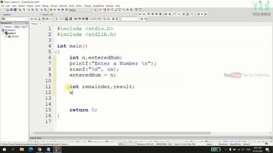Click the Stop debugger icon

point(131,10)
